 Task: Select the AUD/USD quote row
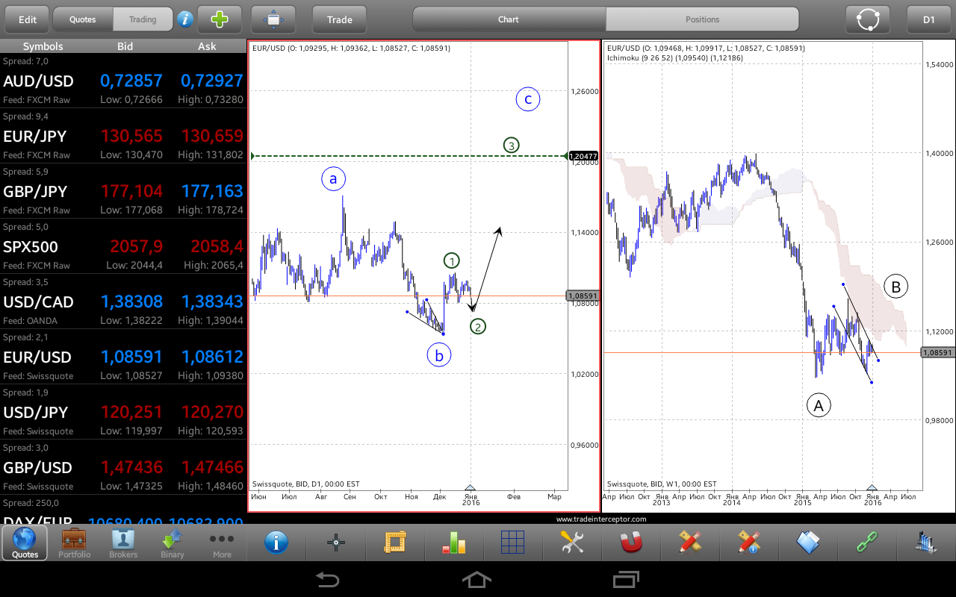pos(123,81)
